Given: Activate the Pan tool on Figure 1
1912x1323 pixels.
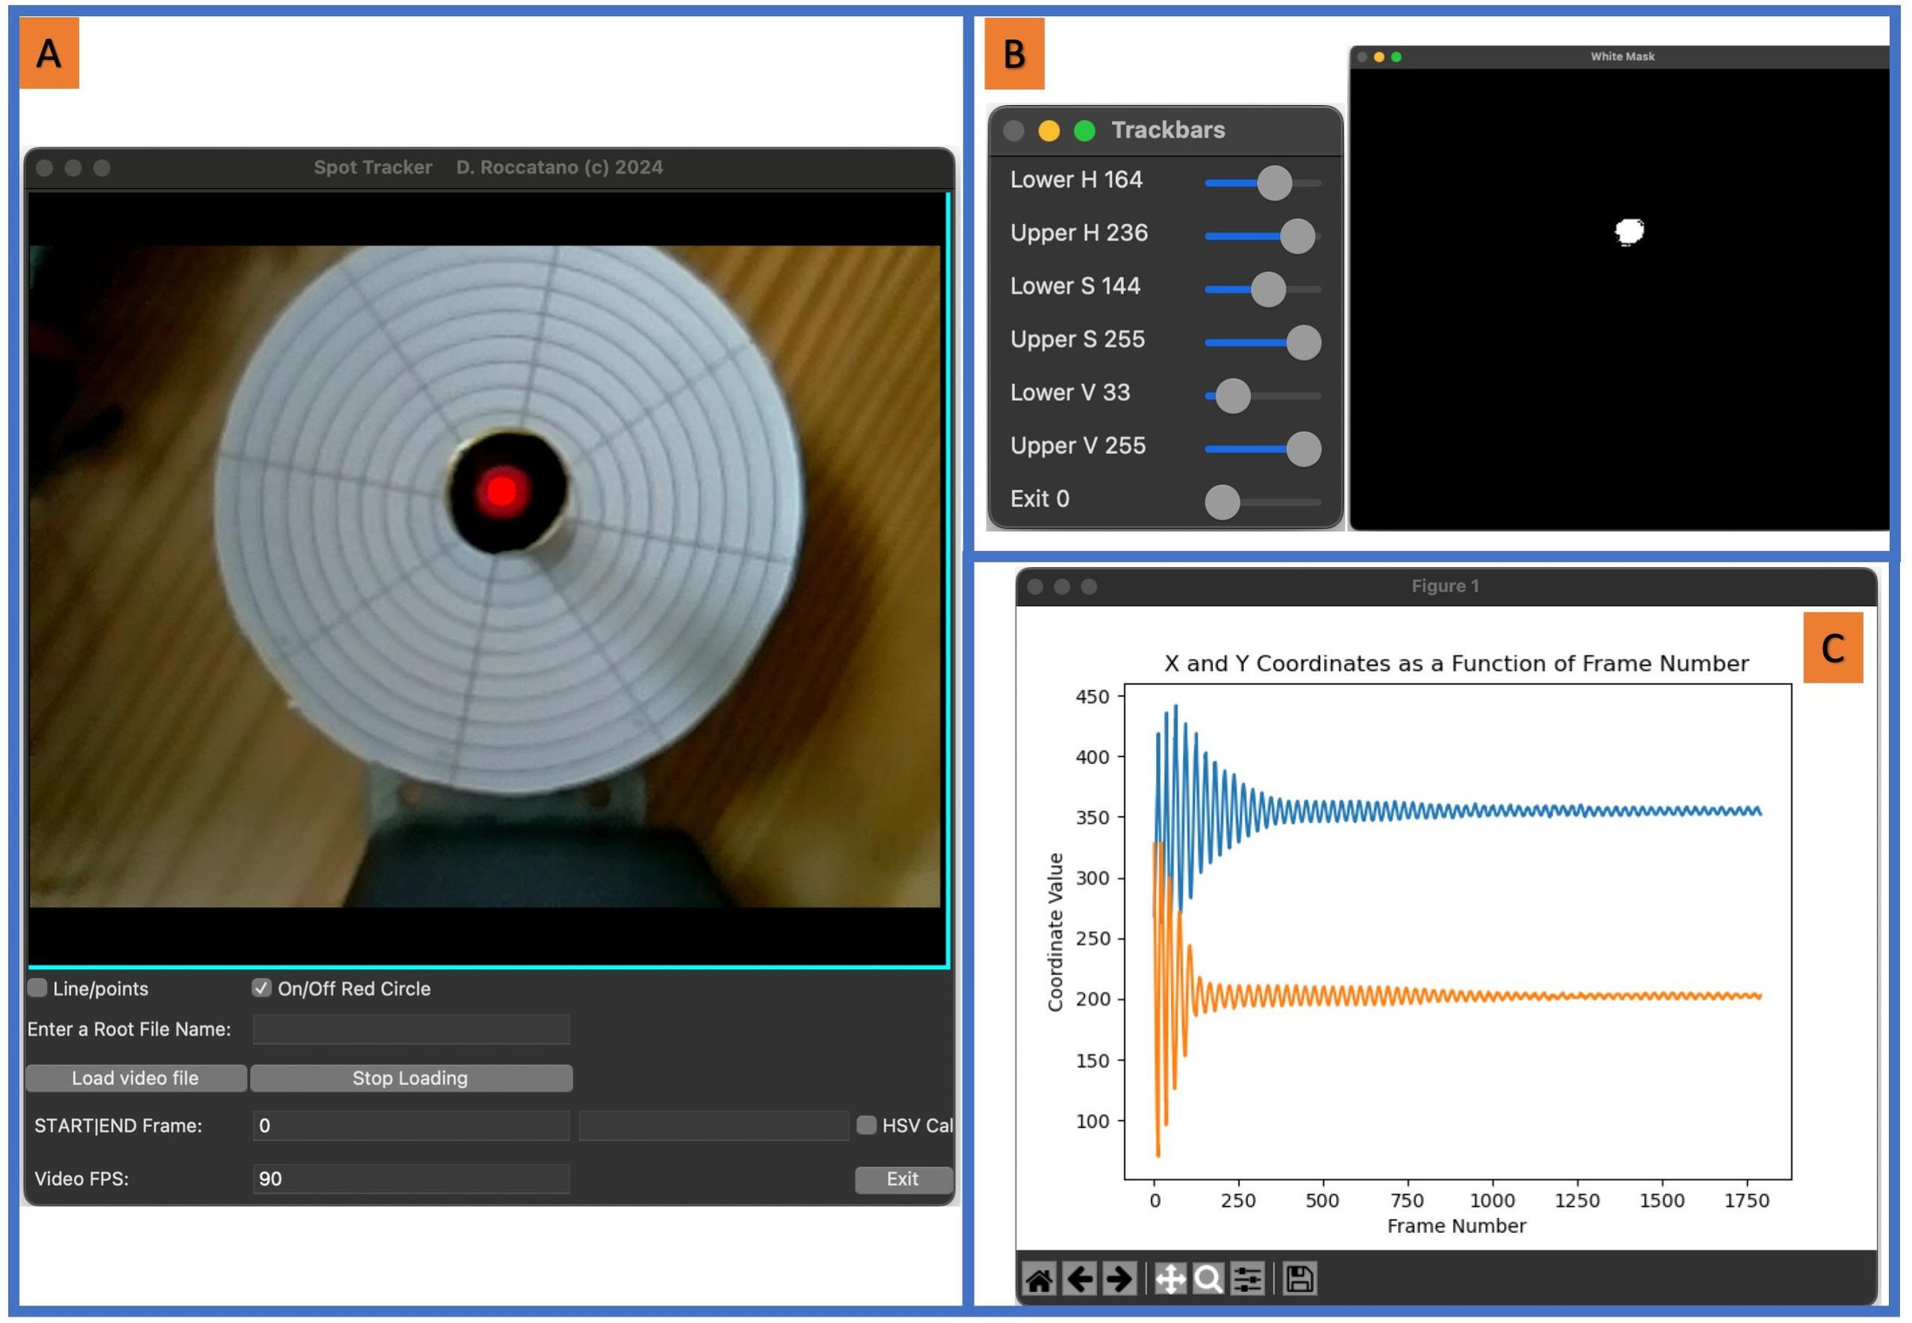Looking at the screenshot, I should (x=1172, y=1279).
